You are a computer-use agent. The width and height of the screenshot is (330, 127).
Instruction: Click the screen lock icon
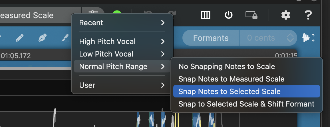251,15
